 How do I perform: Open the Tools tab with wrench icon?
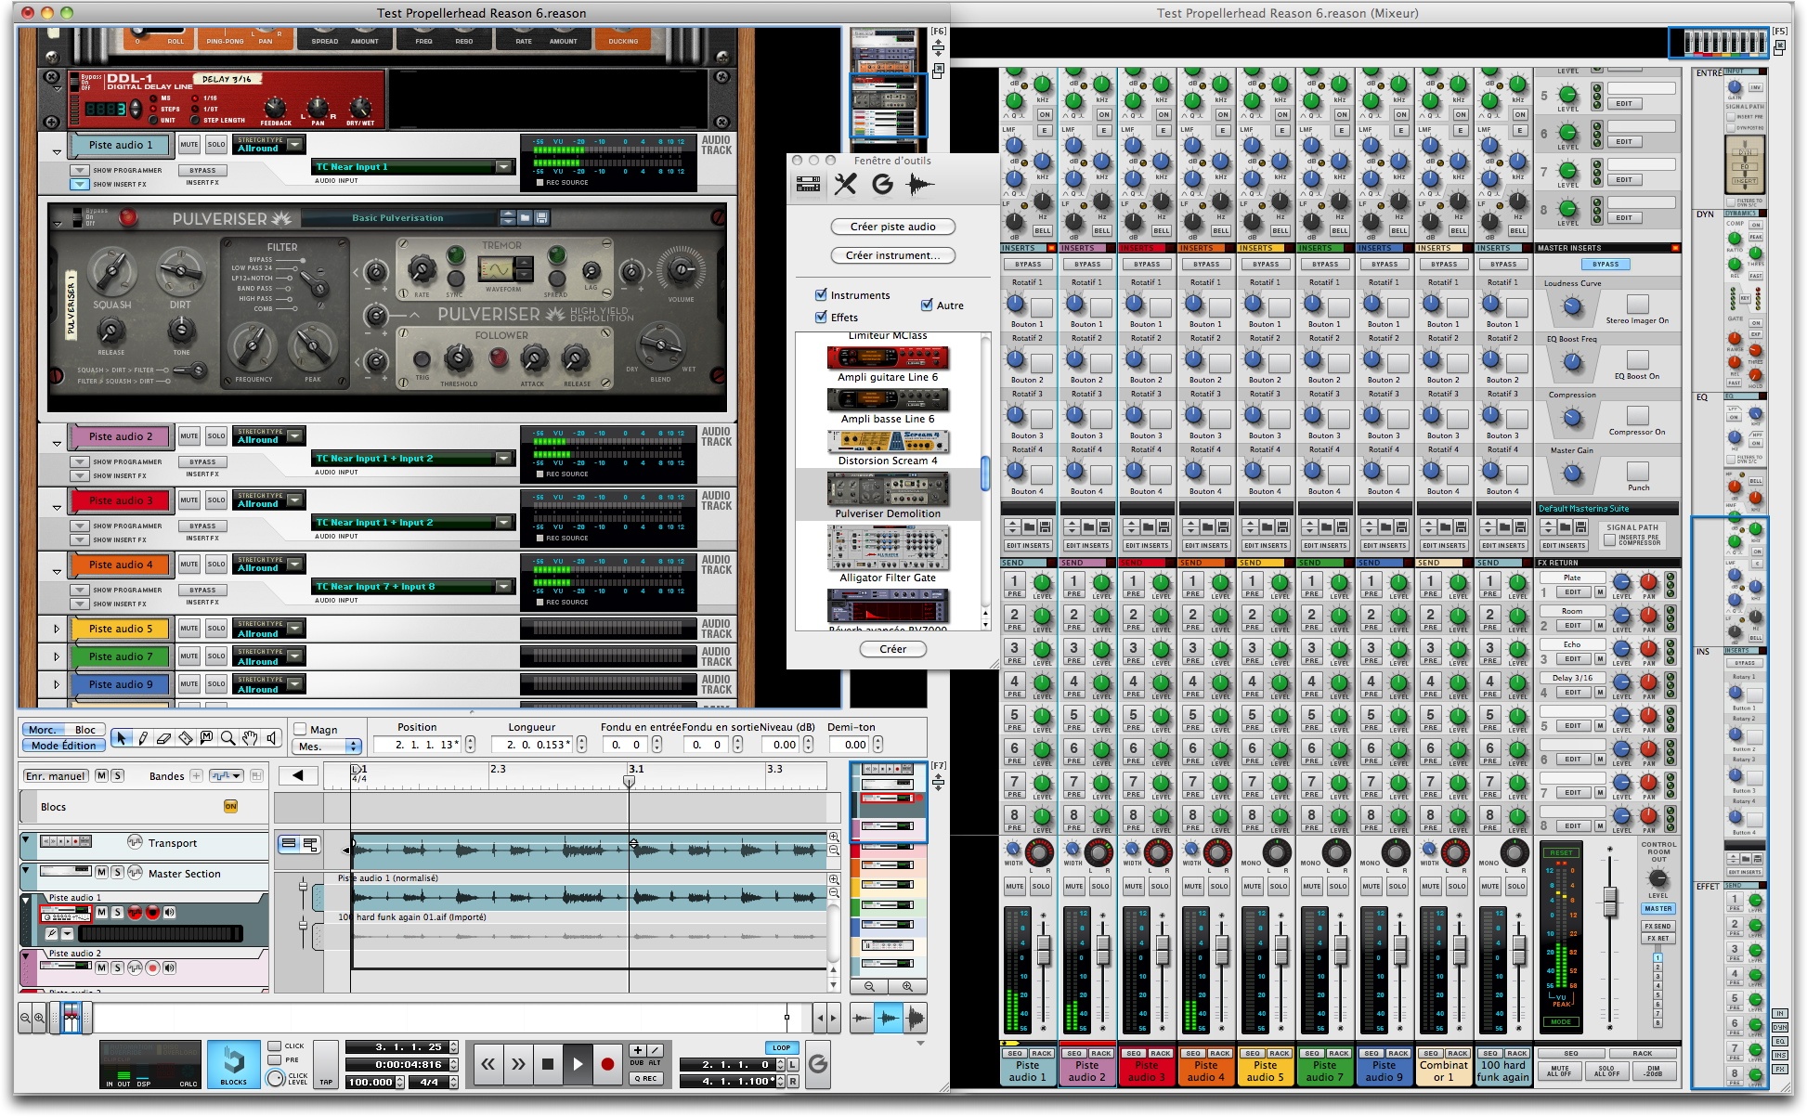pos(845,184)
